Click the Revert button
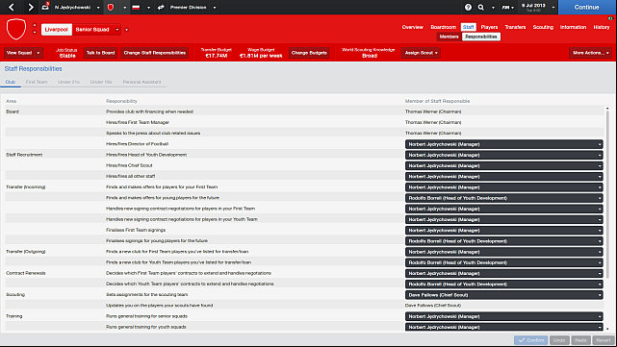This screenshot has height=347, width=617. pyautogui.click(x=603, y=340)
